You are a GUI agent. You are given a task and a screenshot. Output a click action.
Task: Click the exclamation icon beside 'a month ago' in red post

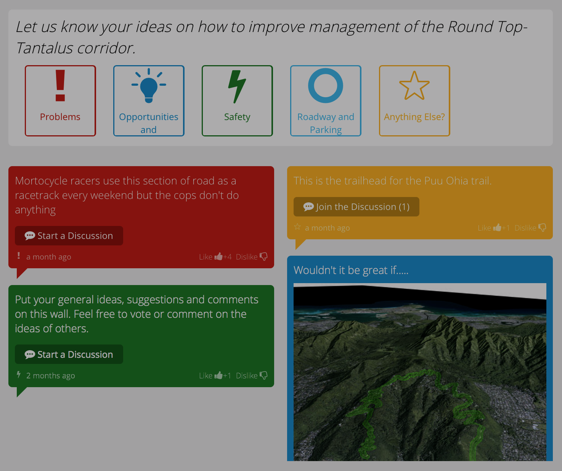[x=19, y=256]
